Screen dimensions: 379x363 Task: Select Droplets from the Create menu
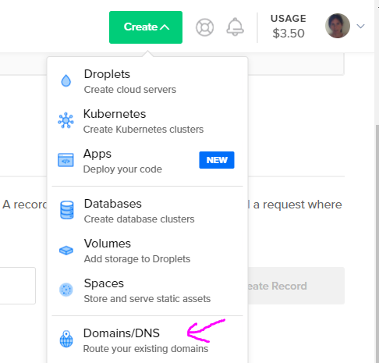[x=147, y=81]
